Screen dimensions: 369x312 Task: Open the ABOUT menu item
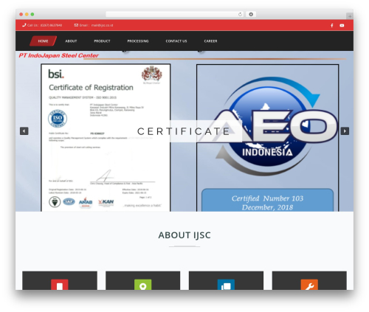coord(71,41)
